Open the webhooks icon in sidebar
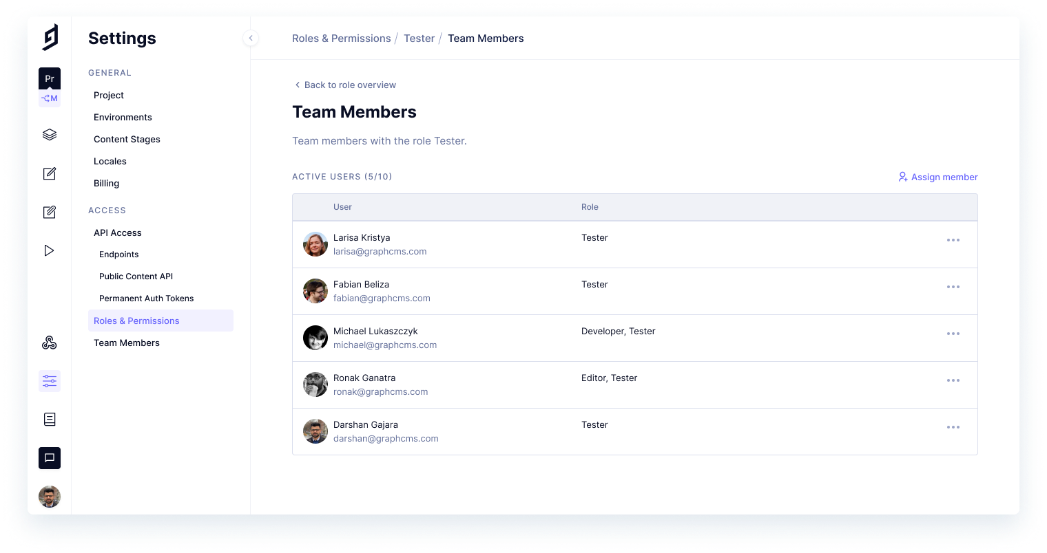 pos(50,343)
